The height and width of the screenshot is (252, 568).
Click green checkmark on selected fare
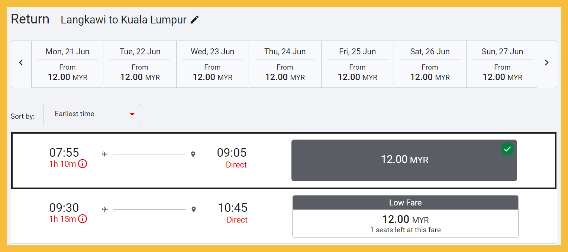click(x=507, y=149)
